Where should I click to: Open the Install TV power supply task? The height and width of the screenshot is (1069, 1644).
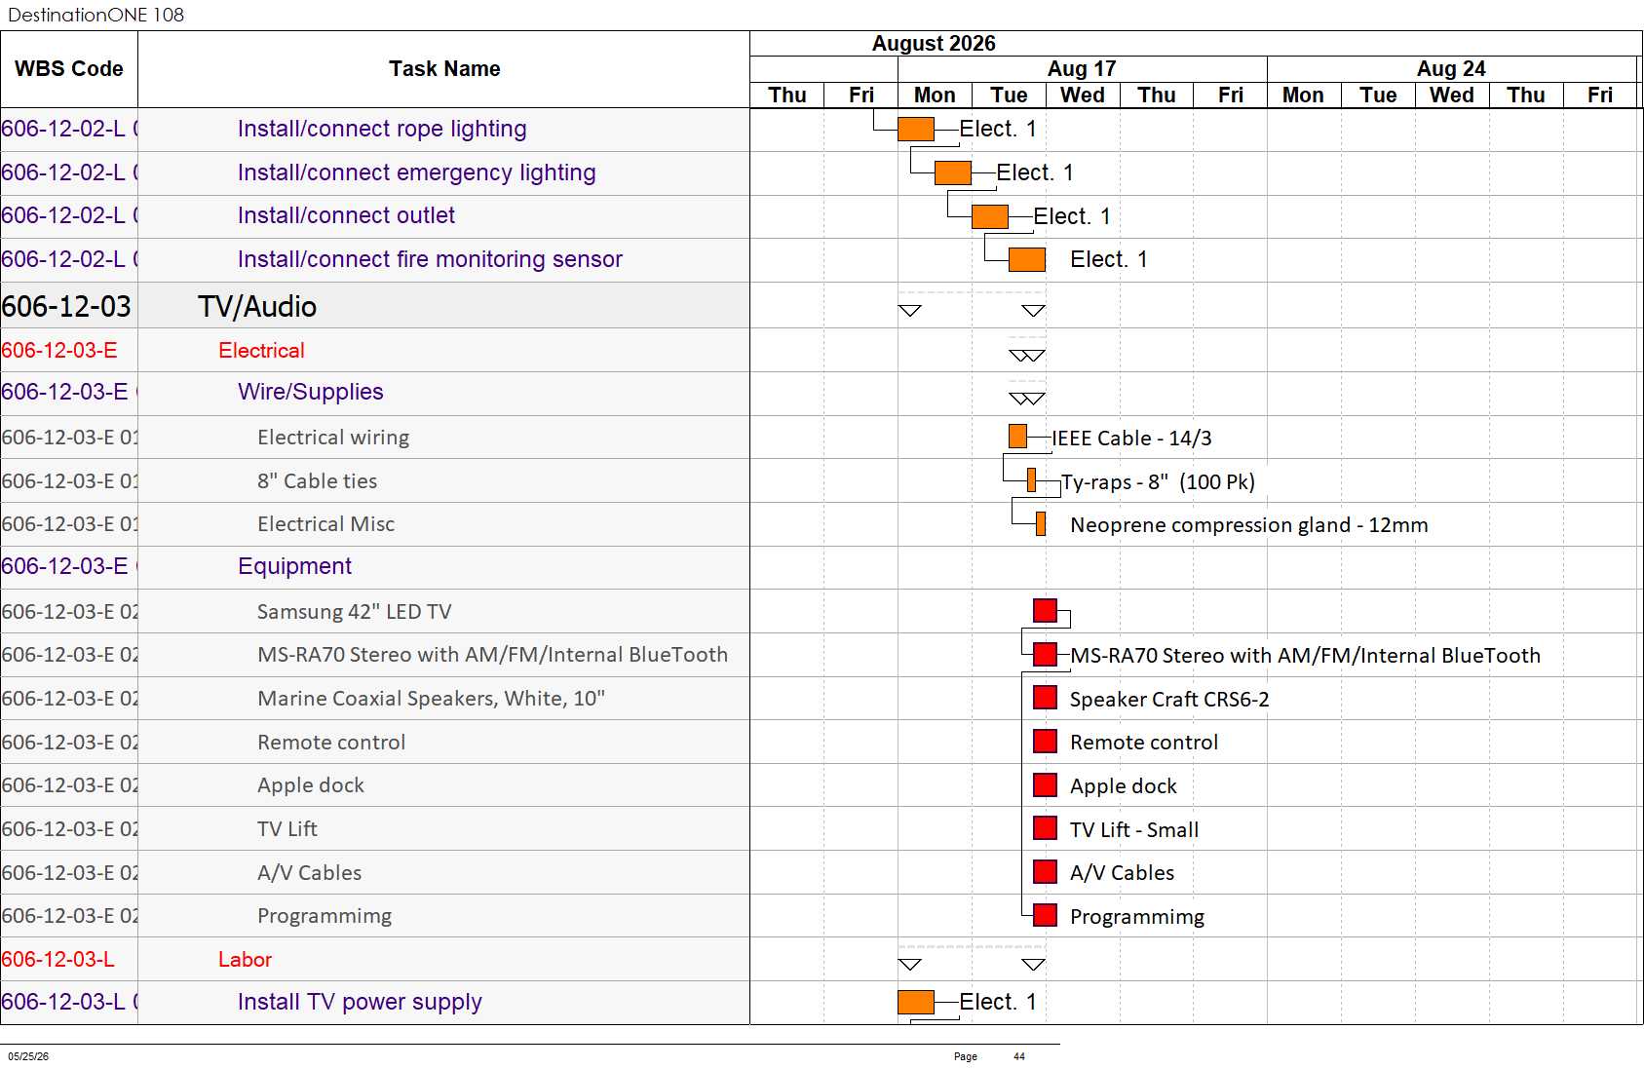(x=360, y=1002)
